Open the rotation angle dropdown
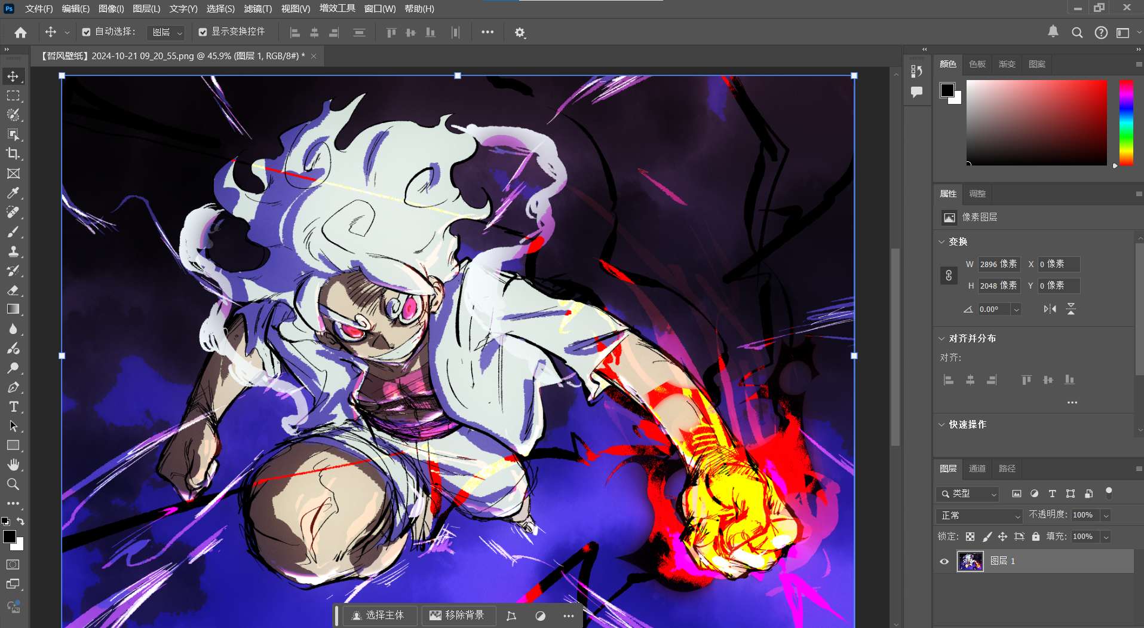The image size is (1144, 628). [1016, 310]
